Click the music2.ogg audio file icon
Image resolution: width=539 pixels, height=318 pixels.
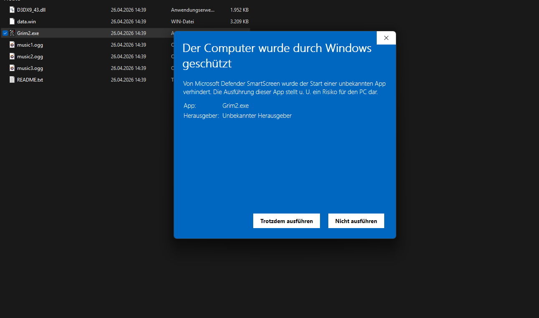point(12,56)
